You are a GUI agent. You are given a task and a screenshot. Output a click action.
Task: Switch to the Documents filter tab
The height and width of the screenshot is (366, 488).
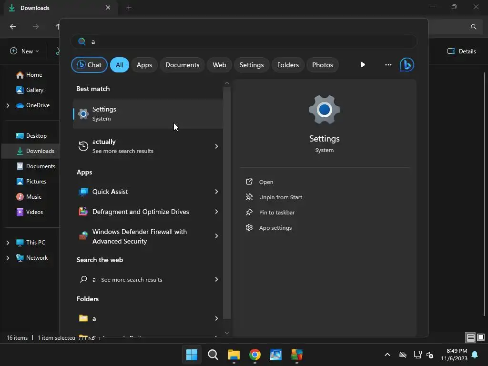pos(182,65)
